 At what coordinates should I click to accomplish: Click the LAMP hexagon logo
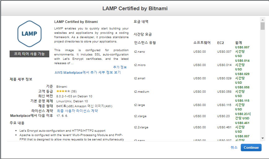pyautogui.click(x=29, y=34)
